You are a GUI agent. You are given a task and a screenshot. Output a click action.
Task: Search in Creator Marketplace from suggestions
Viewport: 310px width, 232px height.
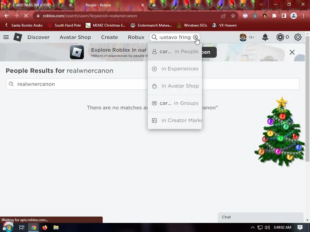(175, 120)
